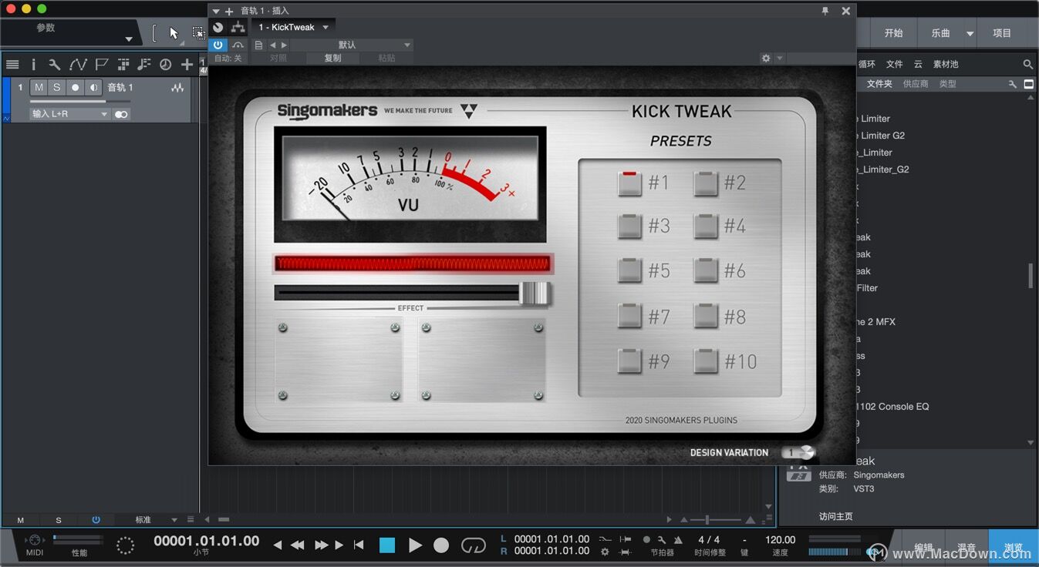Open the 1 - KickTweak plugin dropdown
The height and width of the screenshot is (567, 1039).
point(293,27)
